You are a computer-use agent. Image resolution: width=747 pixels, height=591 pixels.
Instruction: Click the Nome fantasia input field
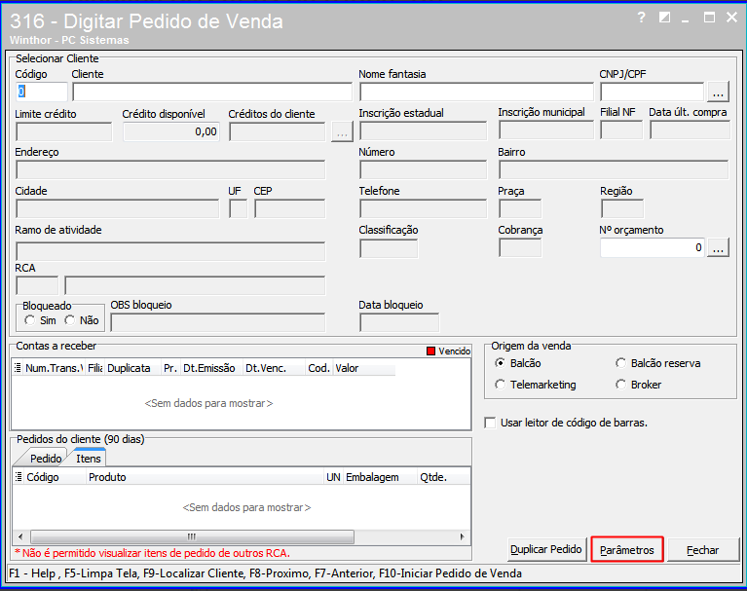[x=476, y=92]
